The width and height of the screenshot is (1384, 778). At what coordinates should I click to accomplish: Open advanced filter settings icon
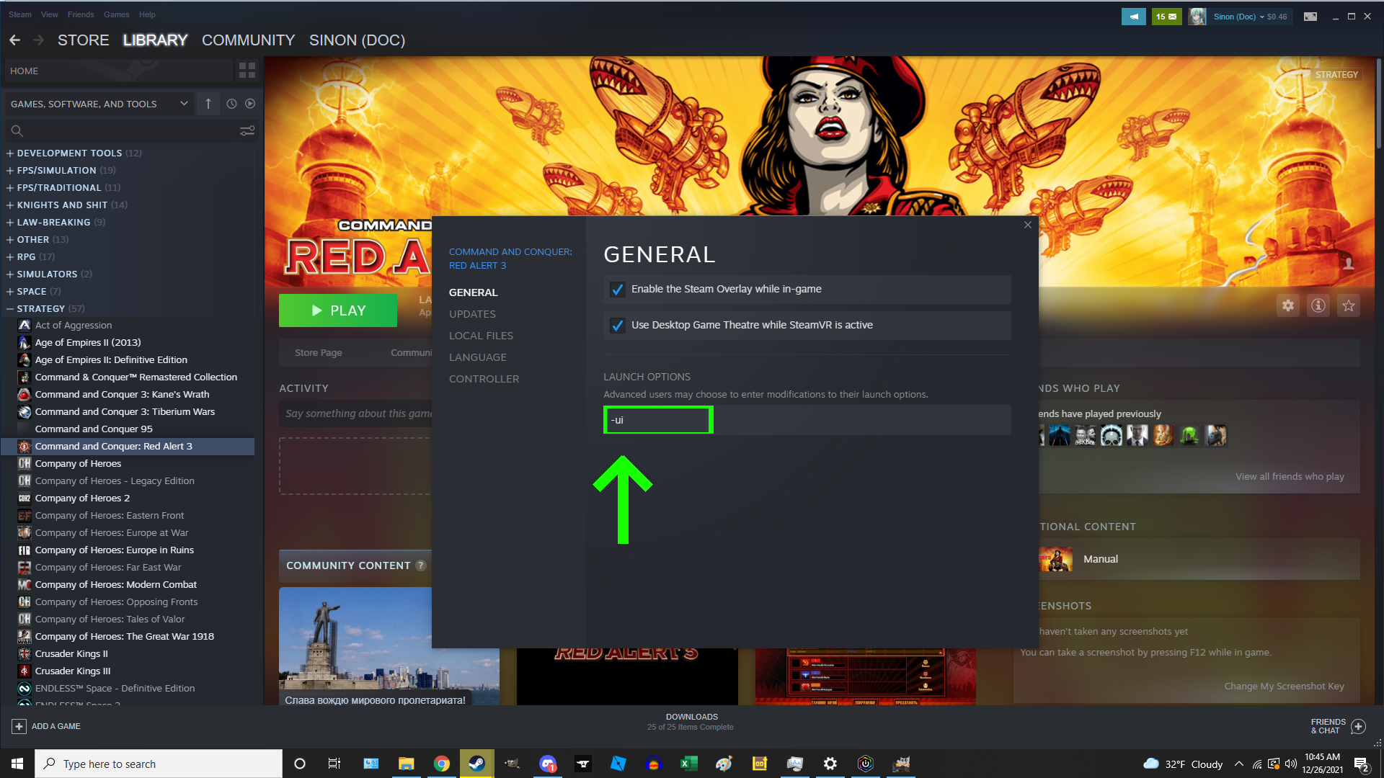tap(247, 131)
